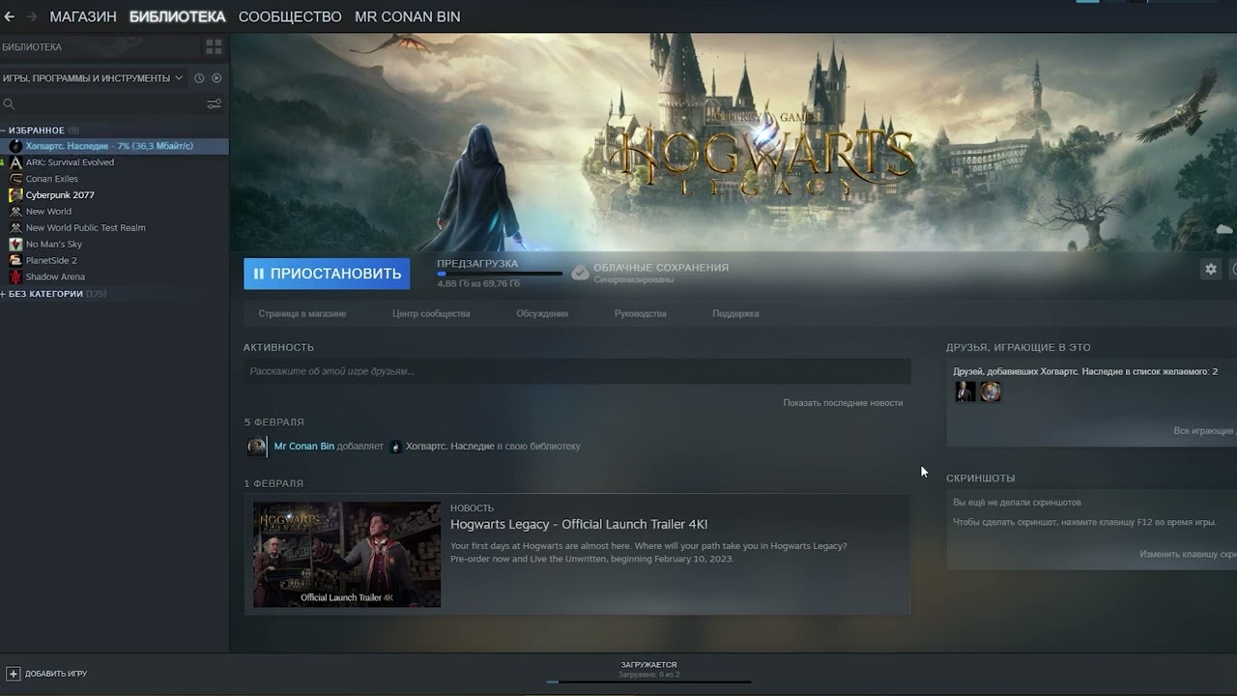Click the ARK: Survival Evolved game icon
Viewport: 1237px width, 696px height.
pyautogui.click(x=15, y=162)
